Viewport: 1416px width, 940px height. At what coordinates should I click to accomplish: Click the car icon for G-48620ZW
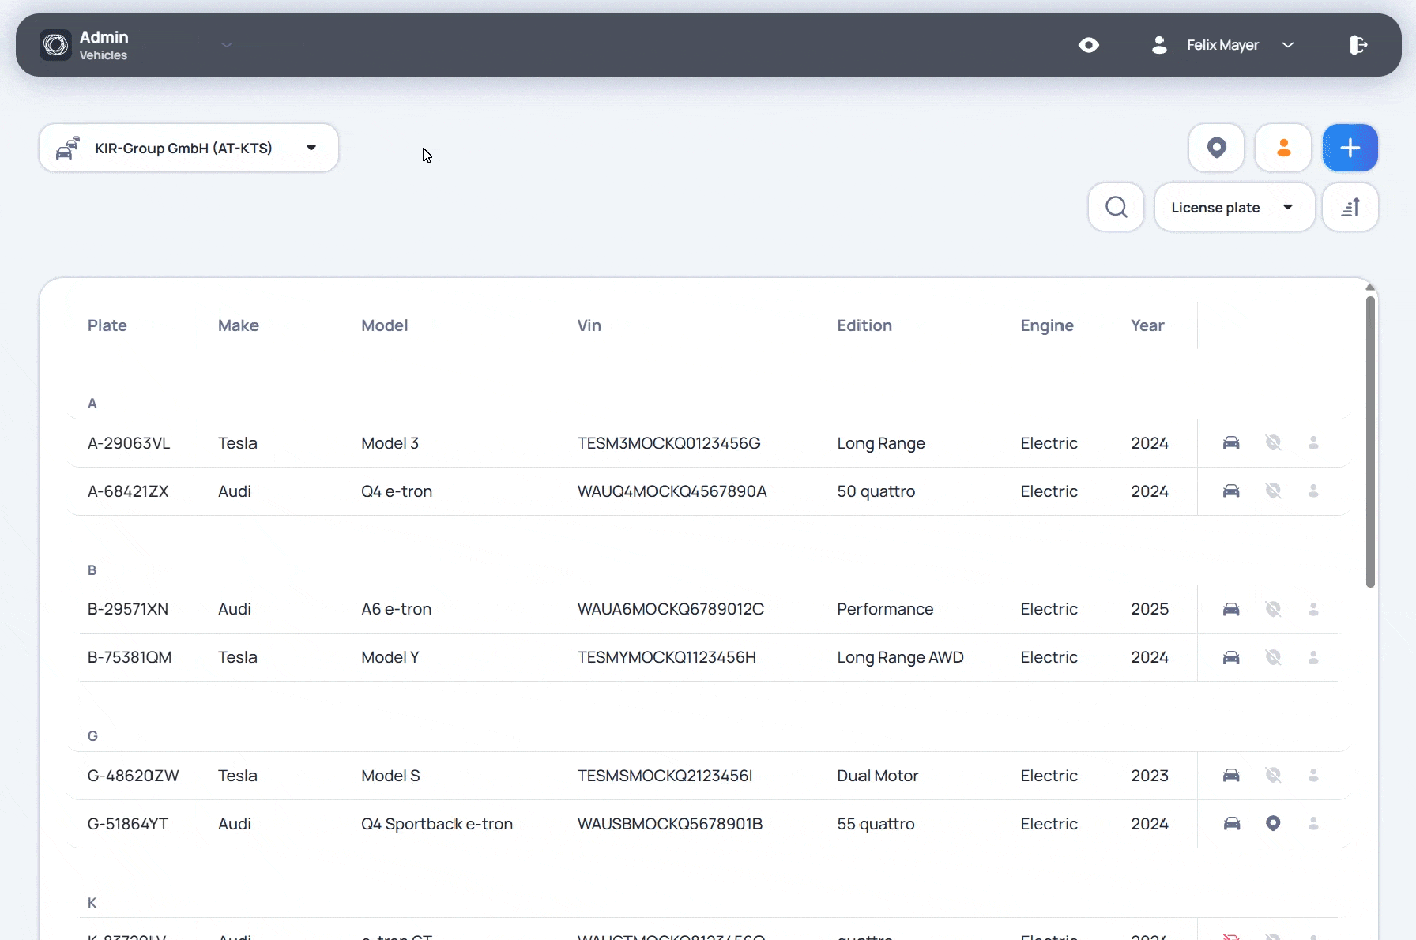point(1231,775)
